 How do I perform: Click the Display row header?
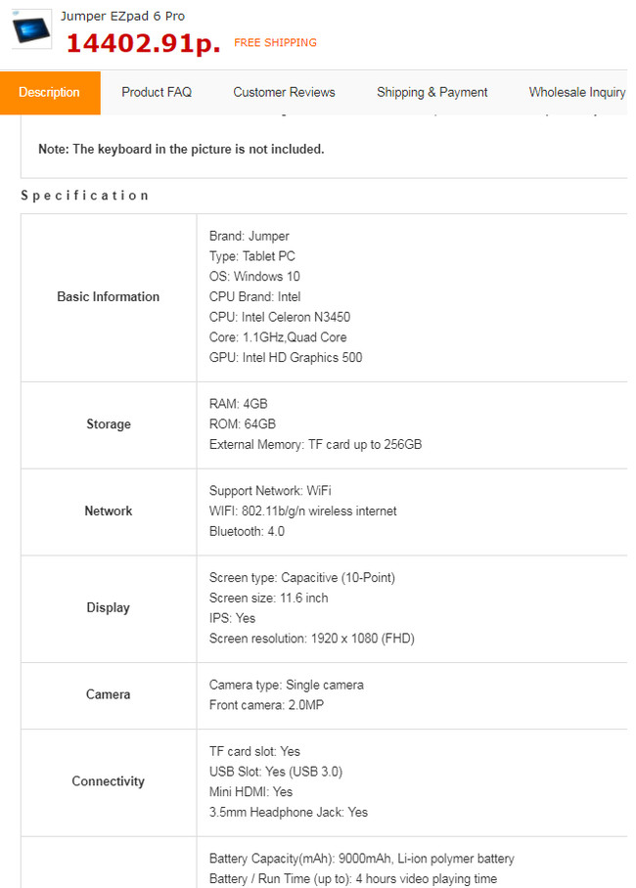coord(108,608)
